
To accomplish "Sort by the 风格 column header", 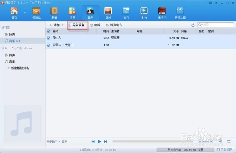I will 184,31.
